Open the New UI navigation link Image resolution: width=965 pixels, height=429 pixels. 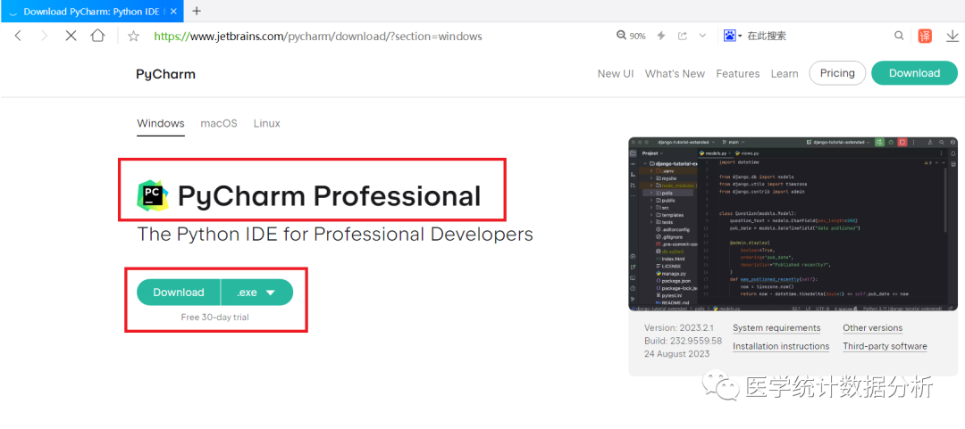pos(616,74)
